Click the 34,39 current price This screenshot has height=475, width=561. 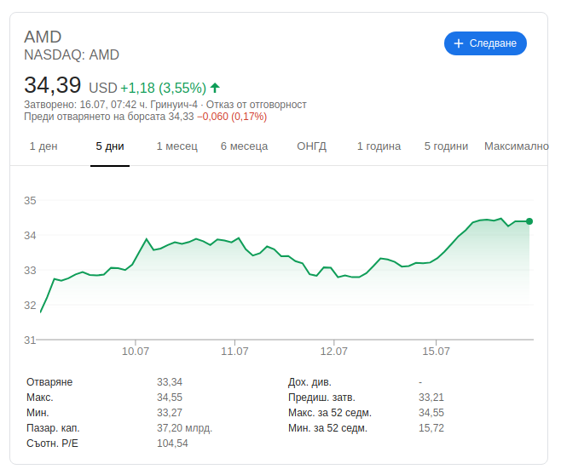point(53,85)
